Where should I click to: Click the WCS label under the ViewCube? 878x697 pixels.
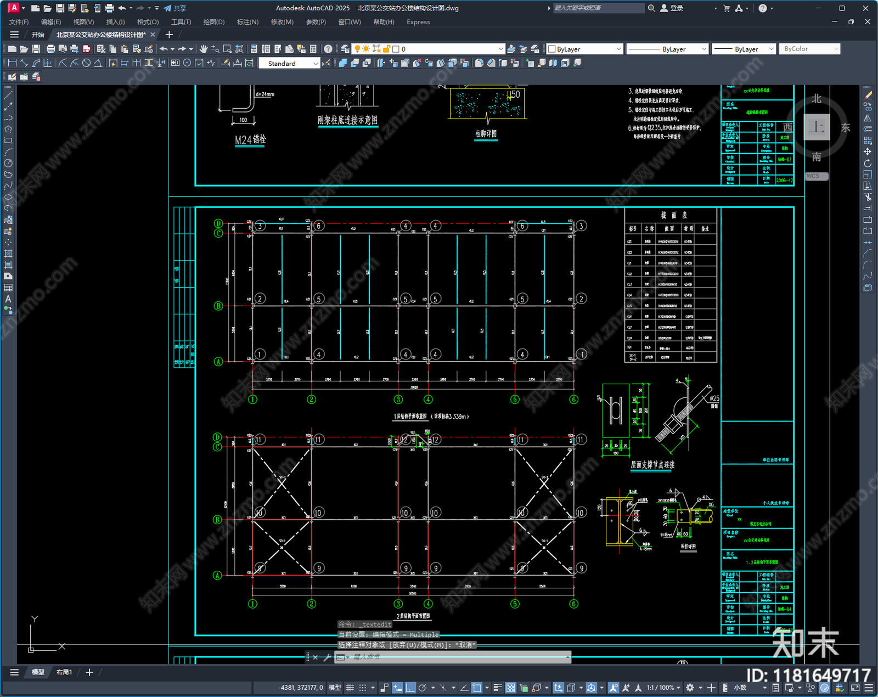817,176
